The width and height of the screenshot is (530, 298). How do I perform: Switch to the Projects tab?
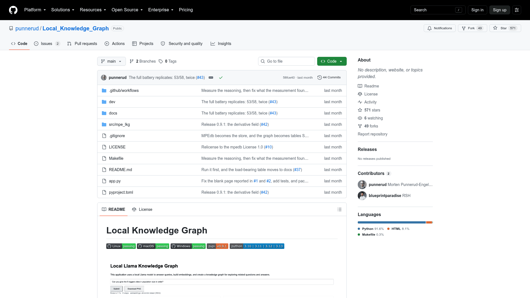pyautogui.click(x=143, y=44)
